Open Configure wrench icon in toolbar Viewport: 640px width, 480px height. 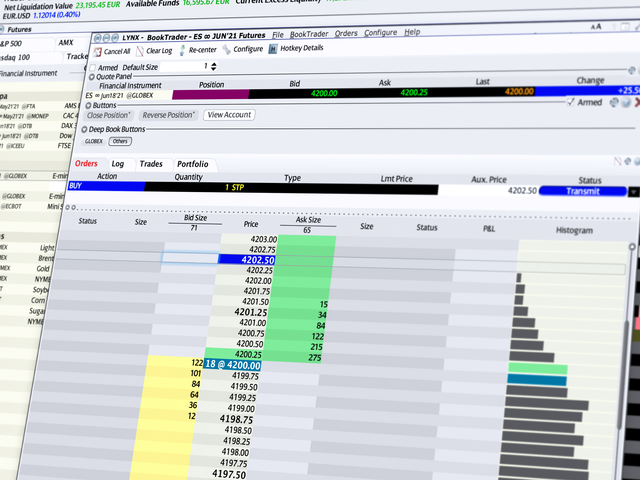point(227,49)
